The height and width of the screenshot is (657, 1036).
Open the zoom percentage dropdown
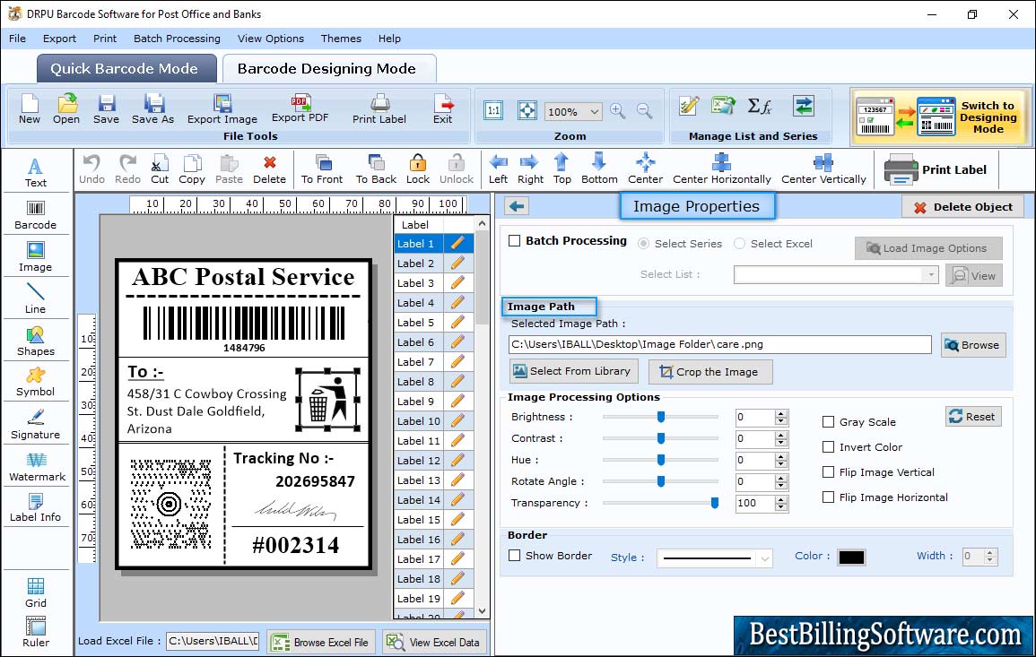pyautogui.click(x=594, y=111)
